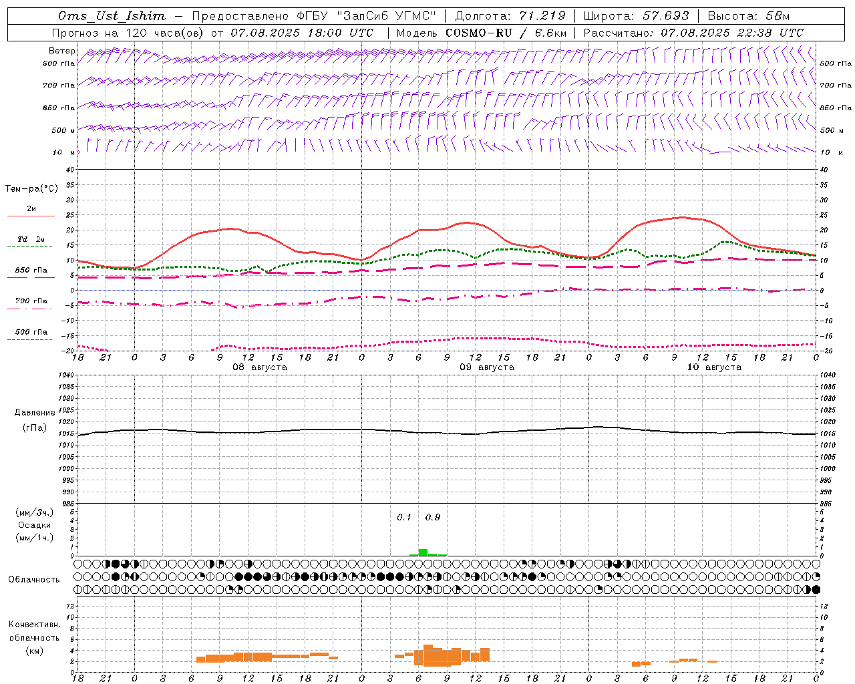The height and width of the screenshot is (684, 855).
Task: Click the Td 2м dew point legend entry
Action: pyautogui.click(x=31, y=239)
